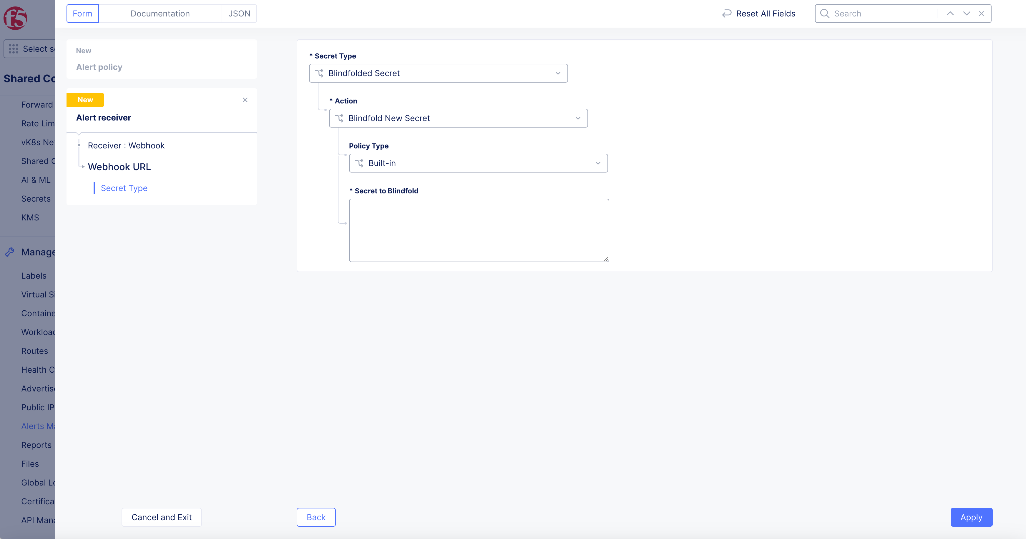Click the F5 logo icon

coord(15,18)
